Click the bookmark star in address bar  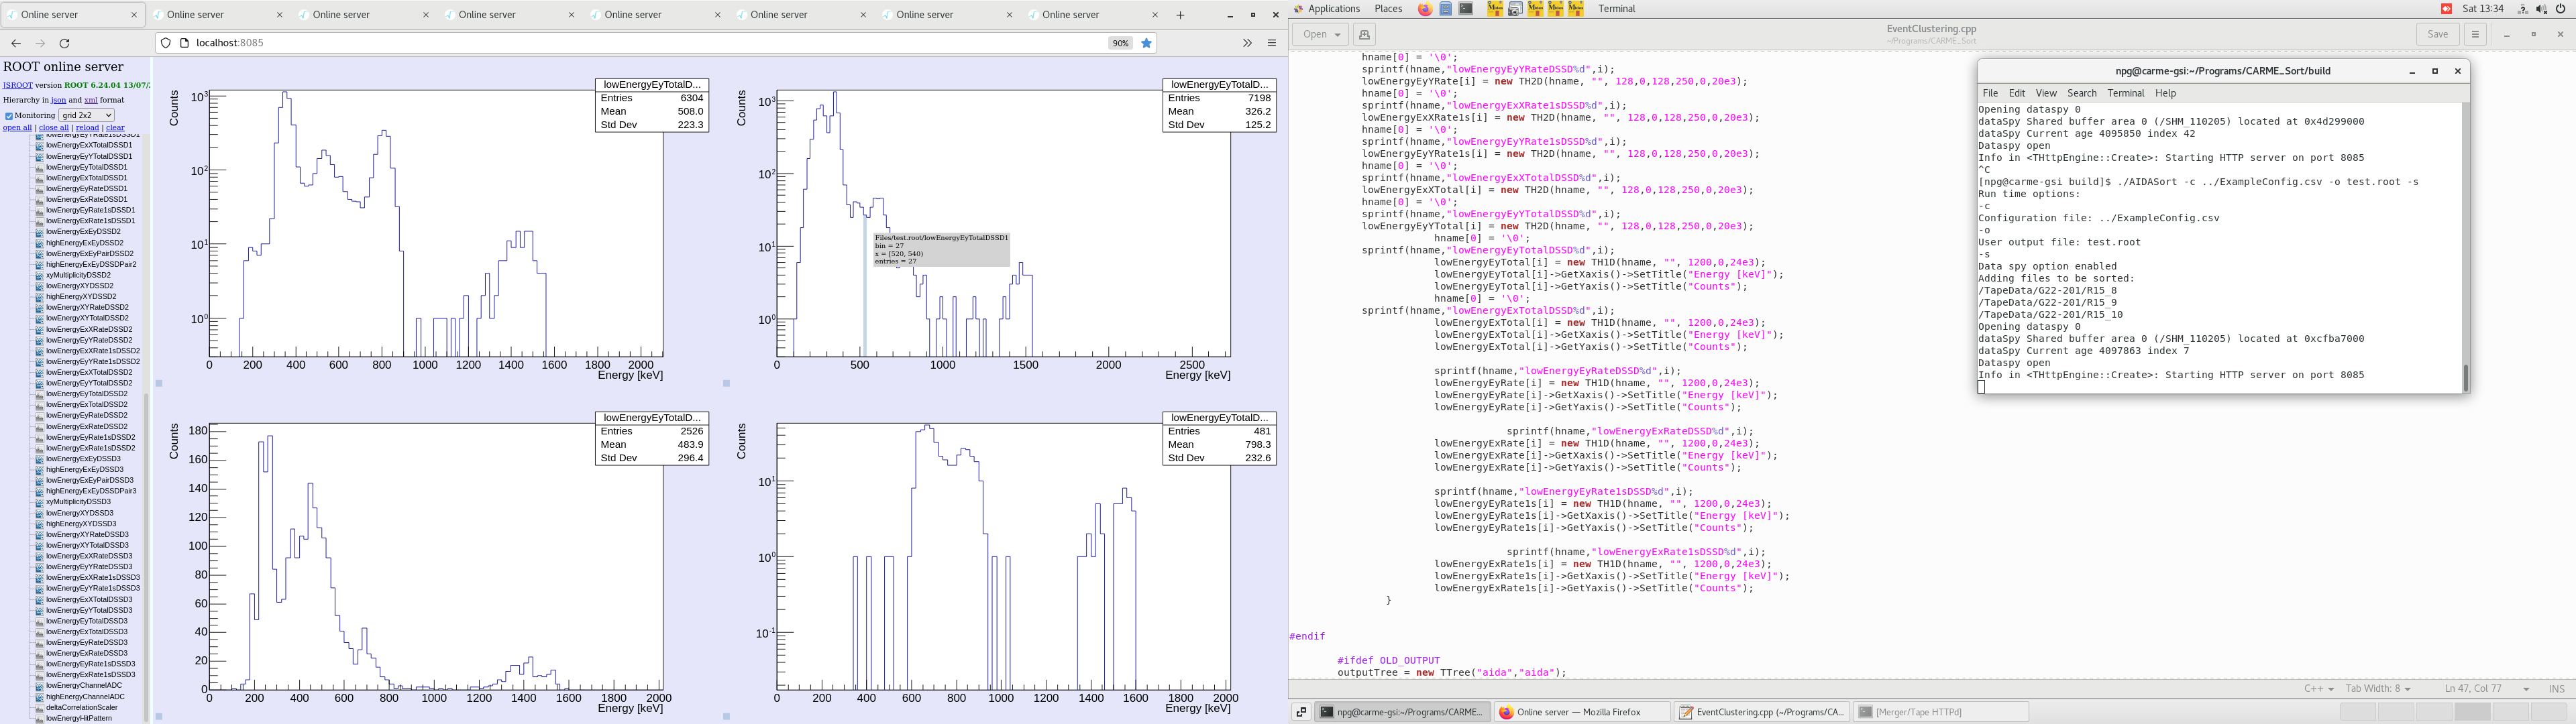[x=1147, y=43]
